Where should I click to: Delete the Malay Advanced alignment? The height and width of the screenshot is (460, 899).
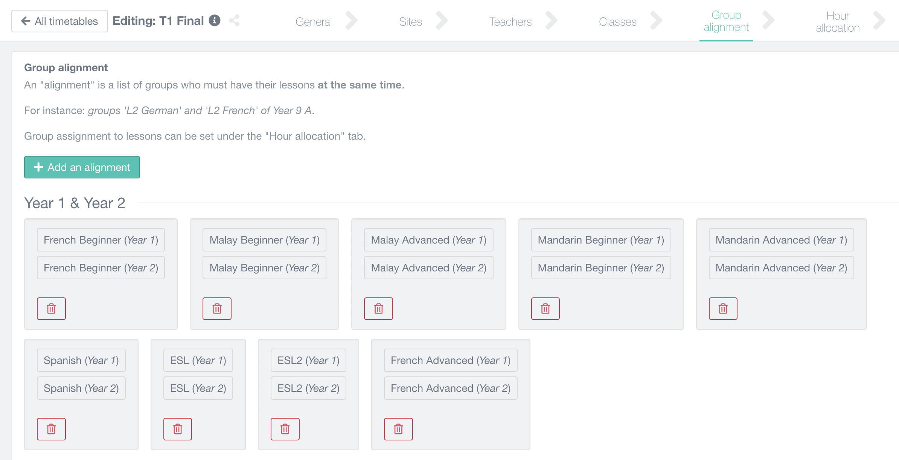[x=378, y=309]
